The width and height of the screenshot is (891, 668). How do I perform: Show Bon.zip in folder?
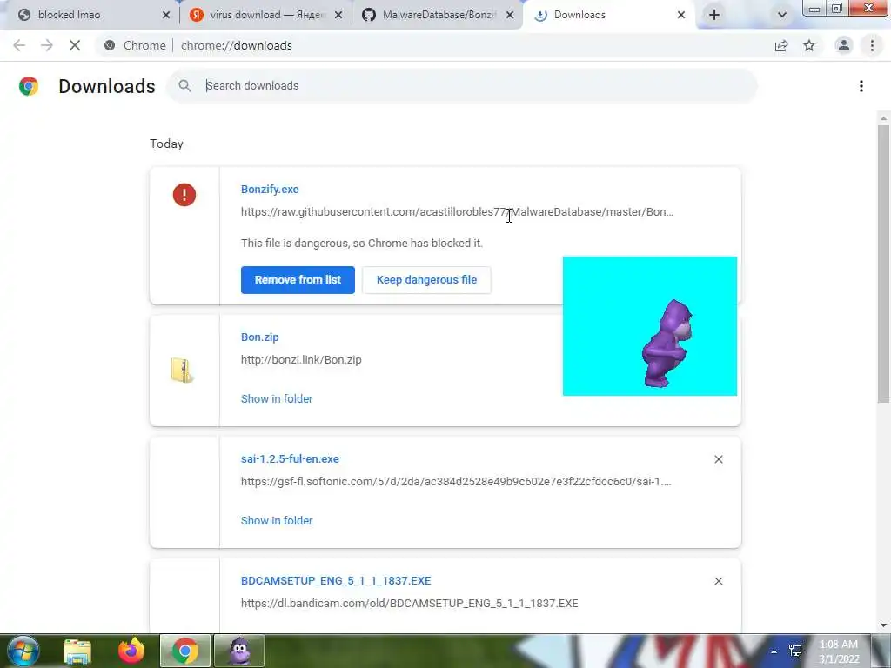click(x=277, y=398)
